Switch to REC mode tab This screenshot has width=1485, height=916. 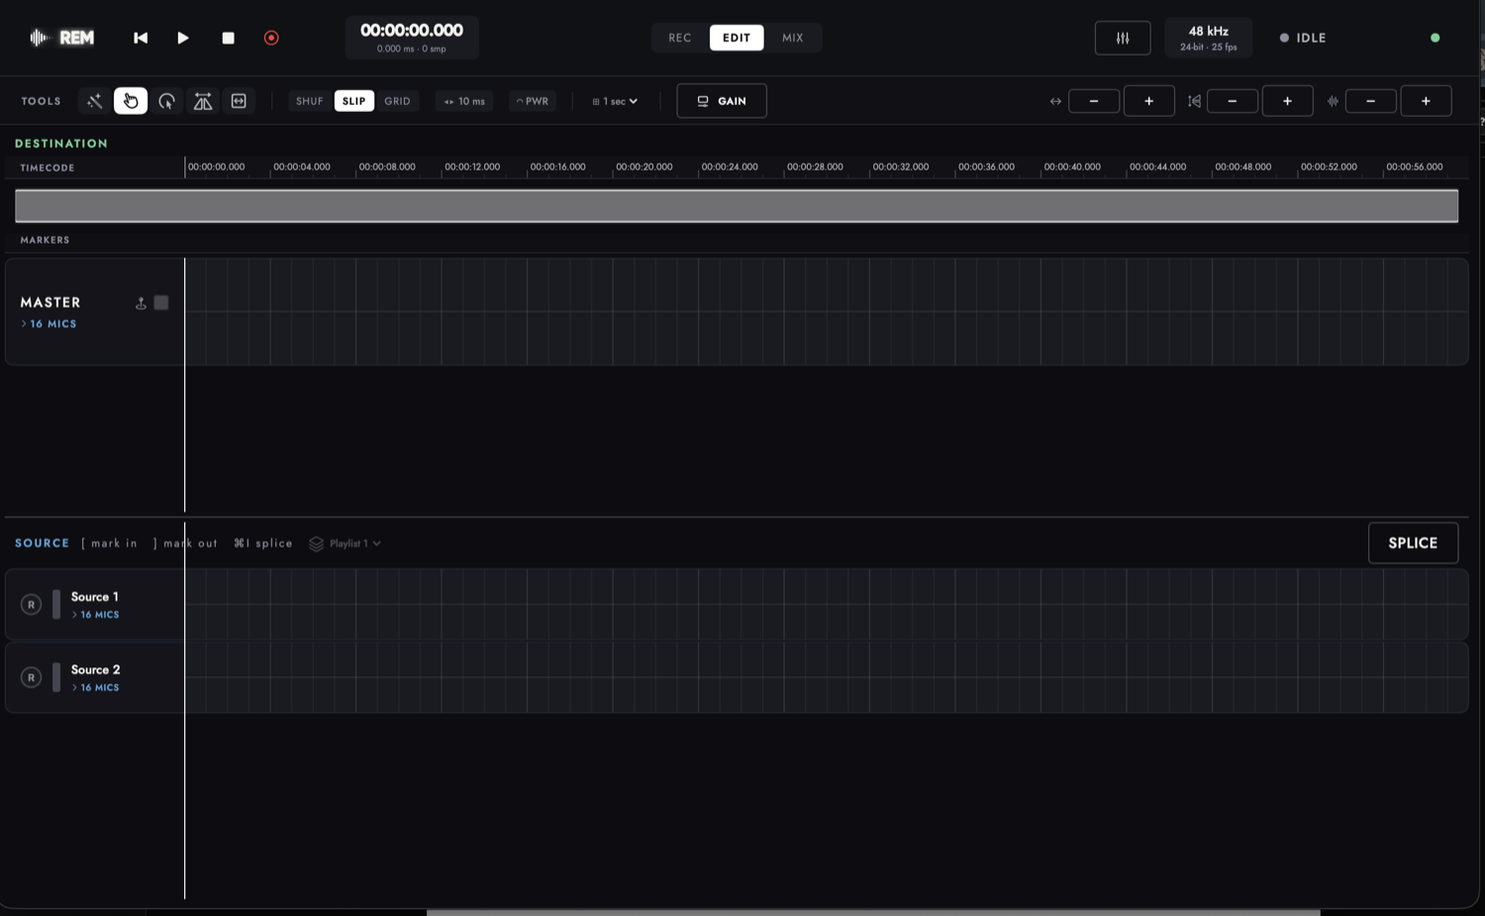pyautogui.click(x=680, y=38)
